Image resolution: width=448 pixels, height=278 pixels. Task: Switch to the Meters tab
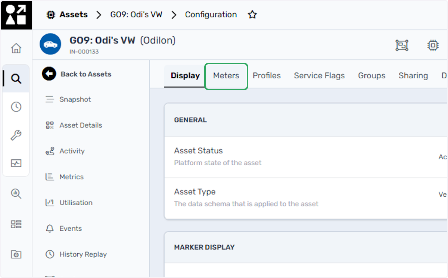[226, 75]
